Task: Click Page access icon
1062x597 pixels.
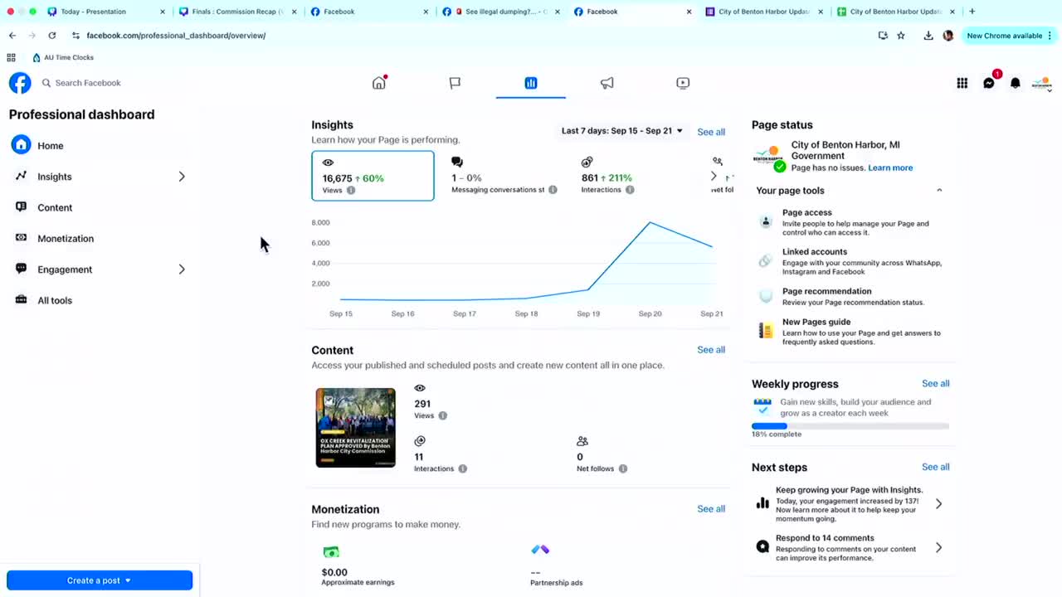Action: [766, 221]
